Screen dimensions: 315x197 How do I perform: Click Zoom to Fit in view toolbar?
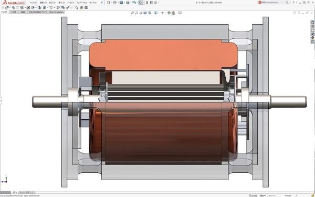[x=132, y=13]
